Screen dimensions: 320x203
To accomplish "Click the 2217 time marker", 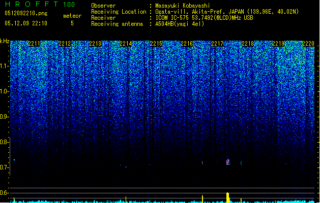I will 218,44.
